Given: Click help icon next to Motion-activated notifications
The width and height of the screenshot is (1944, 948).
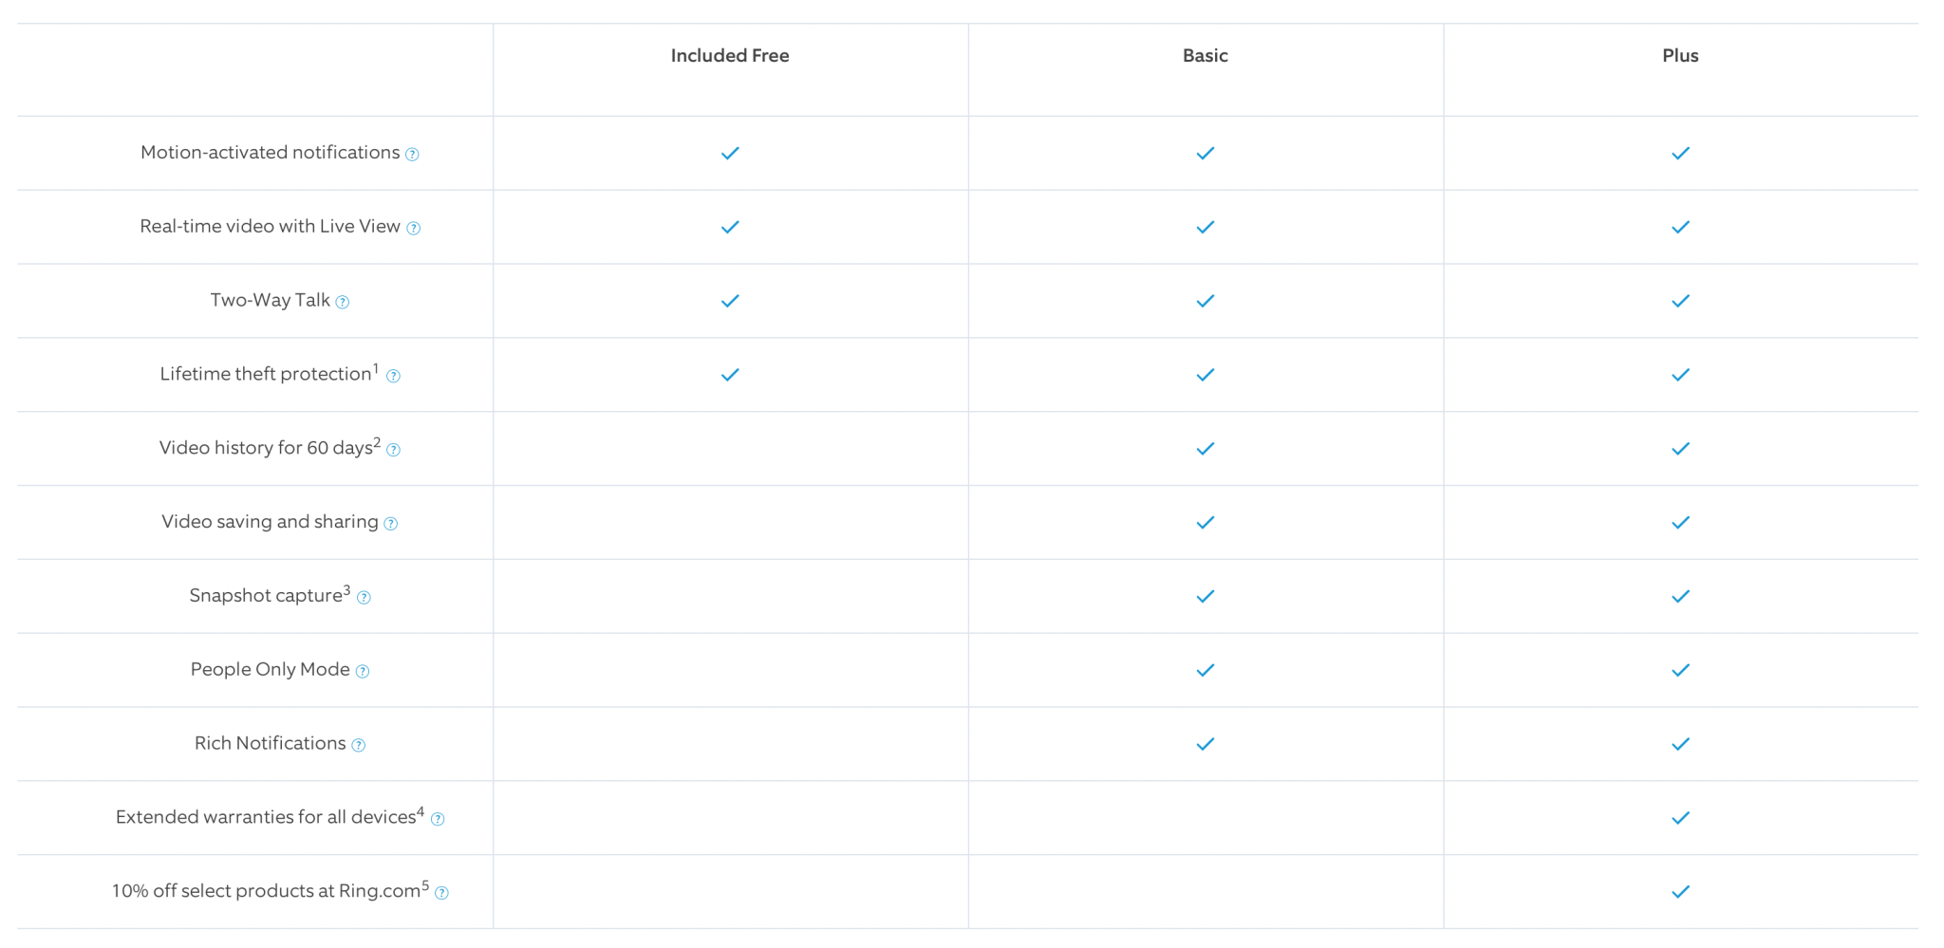Looking at the screenshot, I should pyautogui.click(x=412, y=155).
